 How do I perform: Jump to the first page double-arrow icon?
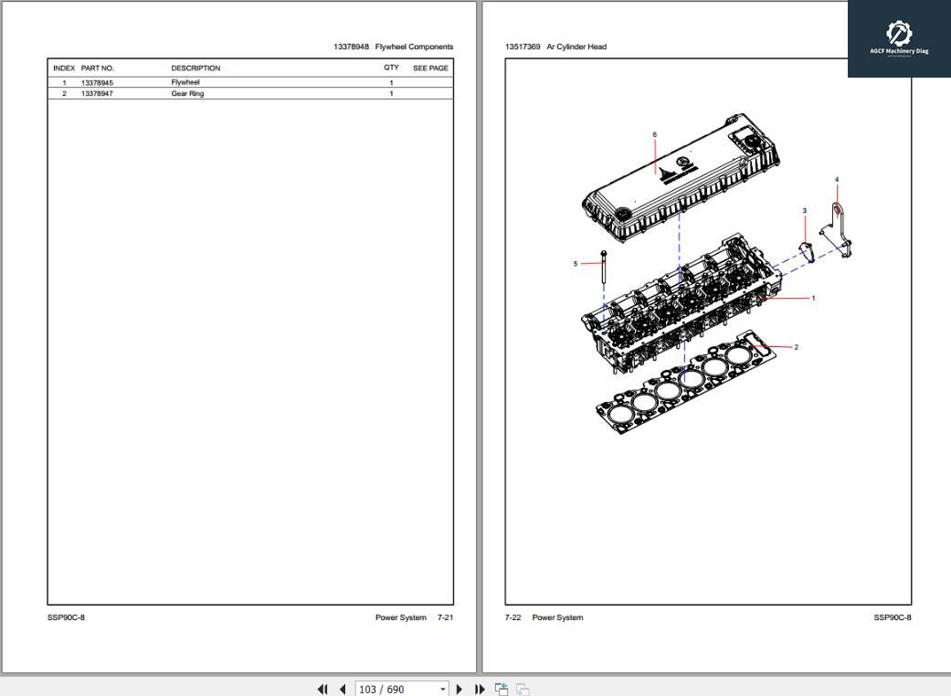[322, 690]
